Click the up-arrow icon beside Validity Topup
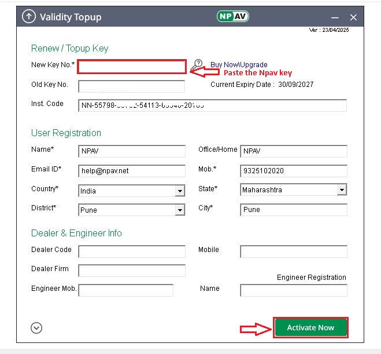Image resolution: width=381 pixels, height=354 pixels. coord(28,17)
